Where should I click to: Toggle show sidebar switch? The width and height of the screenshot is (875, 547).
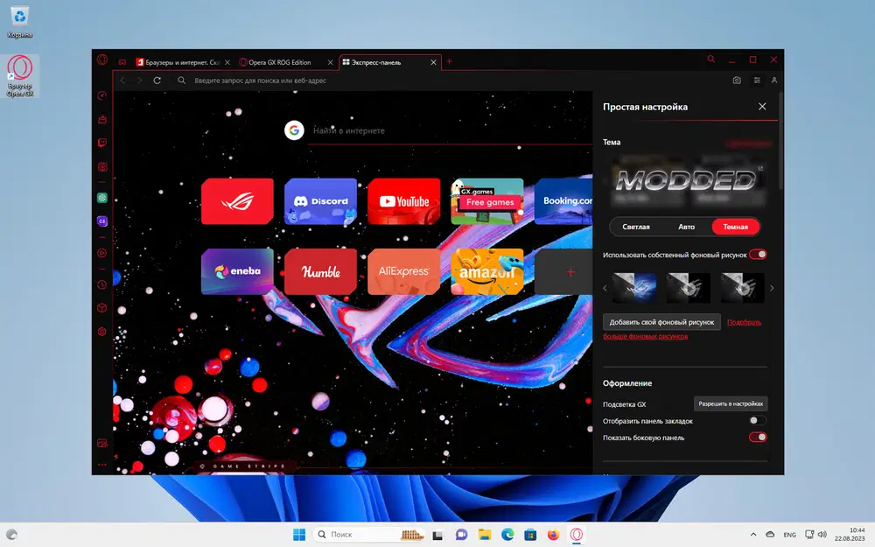click(758, 437)
